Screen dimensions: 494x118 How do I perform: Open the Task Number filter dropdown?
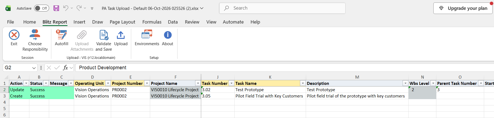point(232,83)
